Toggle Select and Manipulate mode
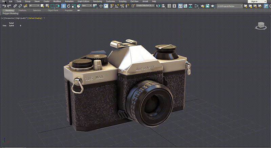 point(101,6)
